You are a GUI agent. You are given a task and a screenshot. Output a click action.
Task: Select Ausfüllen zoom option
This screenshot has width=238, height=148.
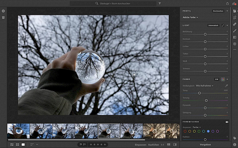(x=153, y=145)
